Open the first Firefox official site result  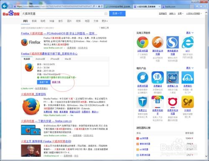click(59, 33)
